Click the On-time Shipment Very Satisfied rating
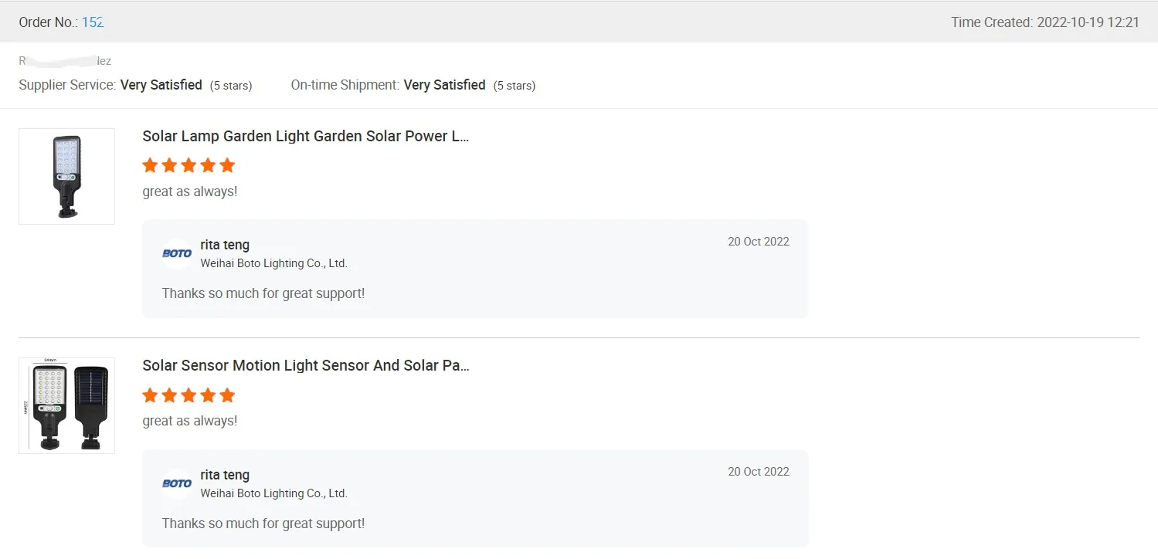Viewport: 1158px width, 559px height. (x=444, y=85)
